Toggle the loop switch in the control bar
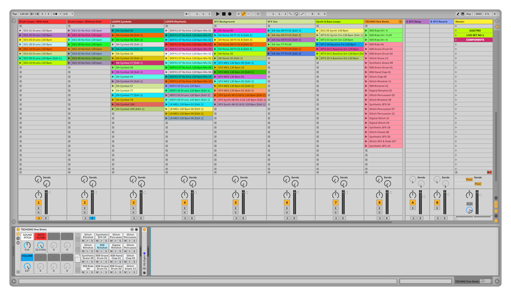Image resolution: width=511 pixels, height=296 pixels. coord(296,14)
